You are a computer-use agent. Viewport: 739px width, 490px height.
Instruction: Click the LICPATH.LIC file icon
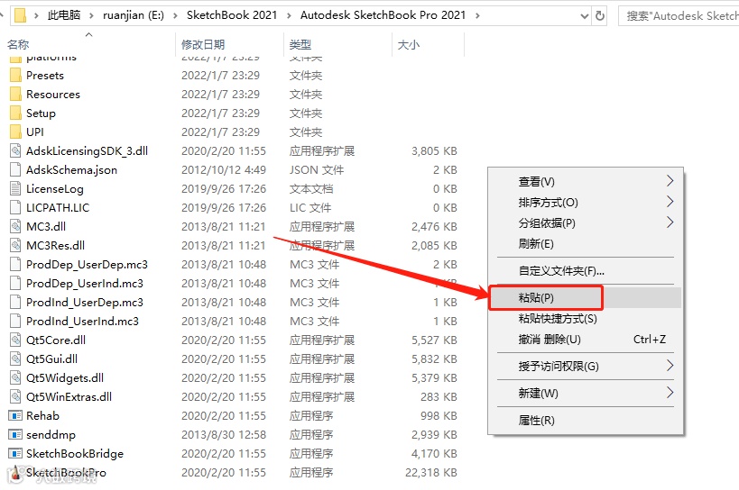(15, 207)
